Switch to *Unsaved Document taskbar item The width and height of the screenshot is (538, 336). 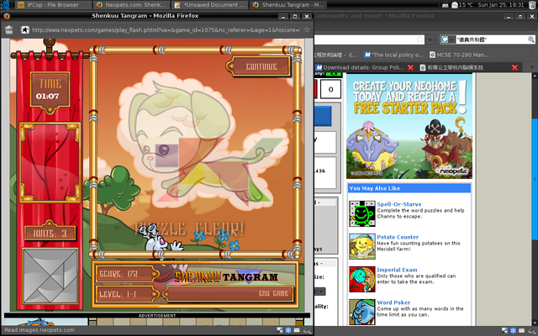point(209,5)
